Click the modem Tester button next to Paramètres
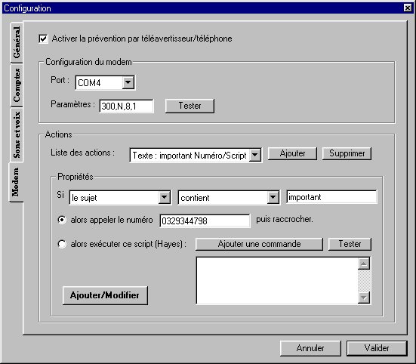Screen dimensions: 416x364 190,106
